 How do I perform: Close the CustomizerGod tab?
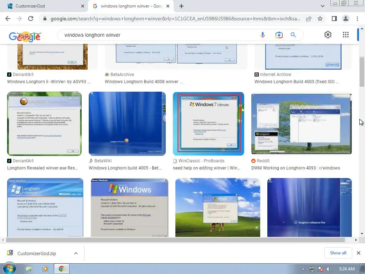coord(83,6)
